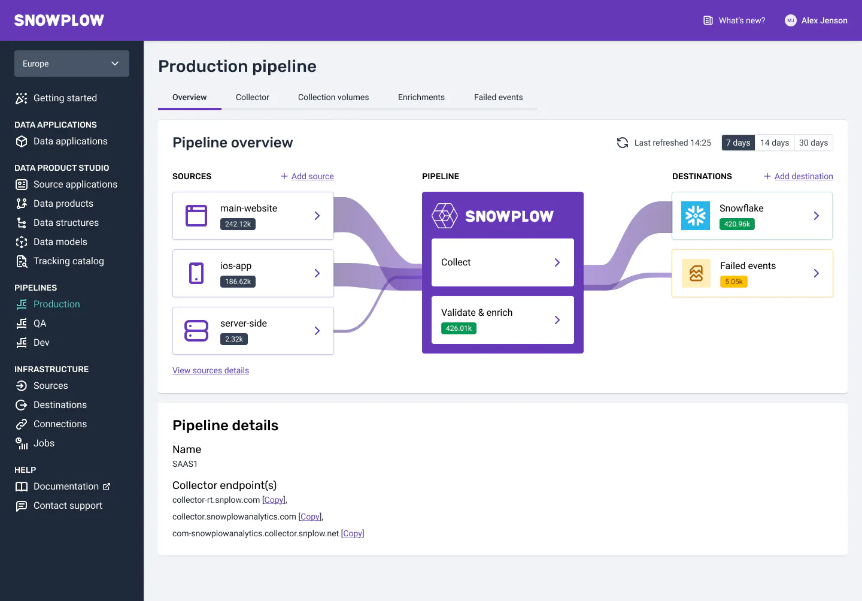Click the ios-app phone icon

196,273
